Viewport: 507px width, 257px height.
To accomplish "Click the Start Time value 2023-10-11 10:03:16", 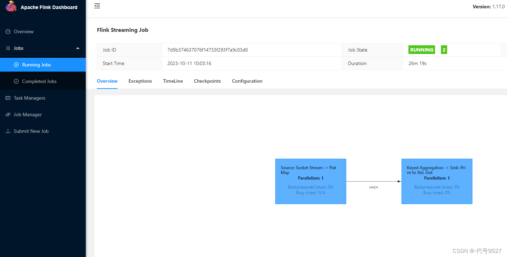I will [189, 63].
